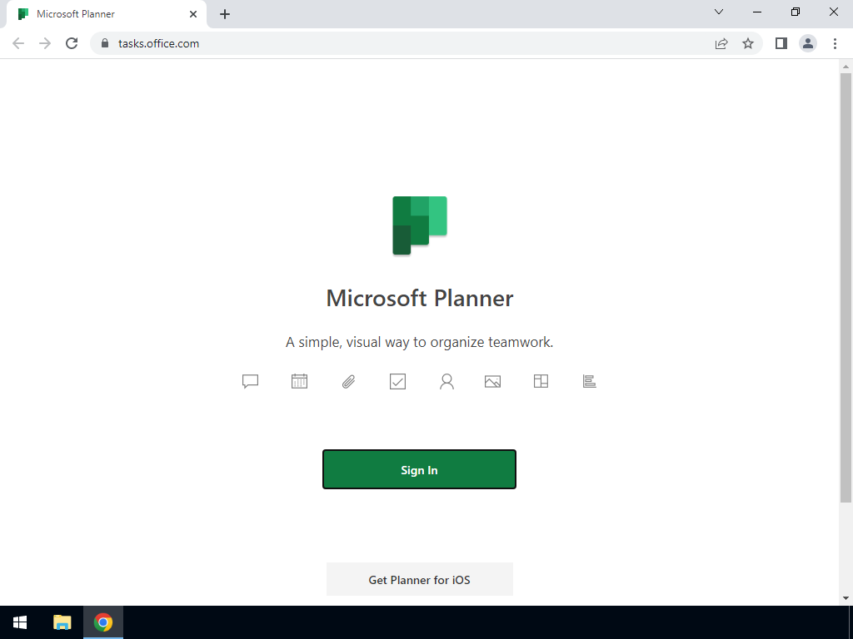Click the Chrome taskbar icon
853x639 pixels.
(x=102, y=622)
